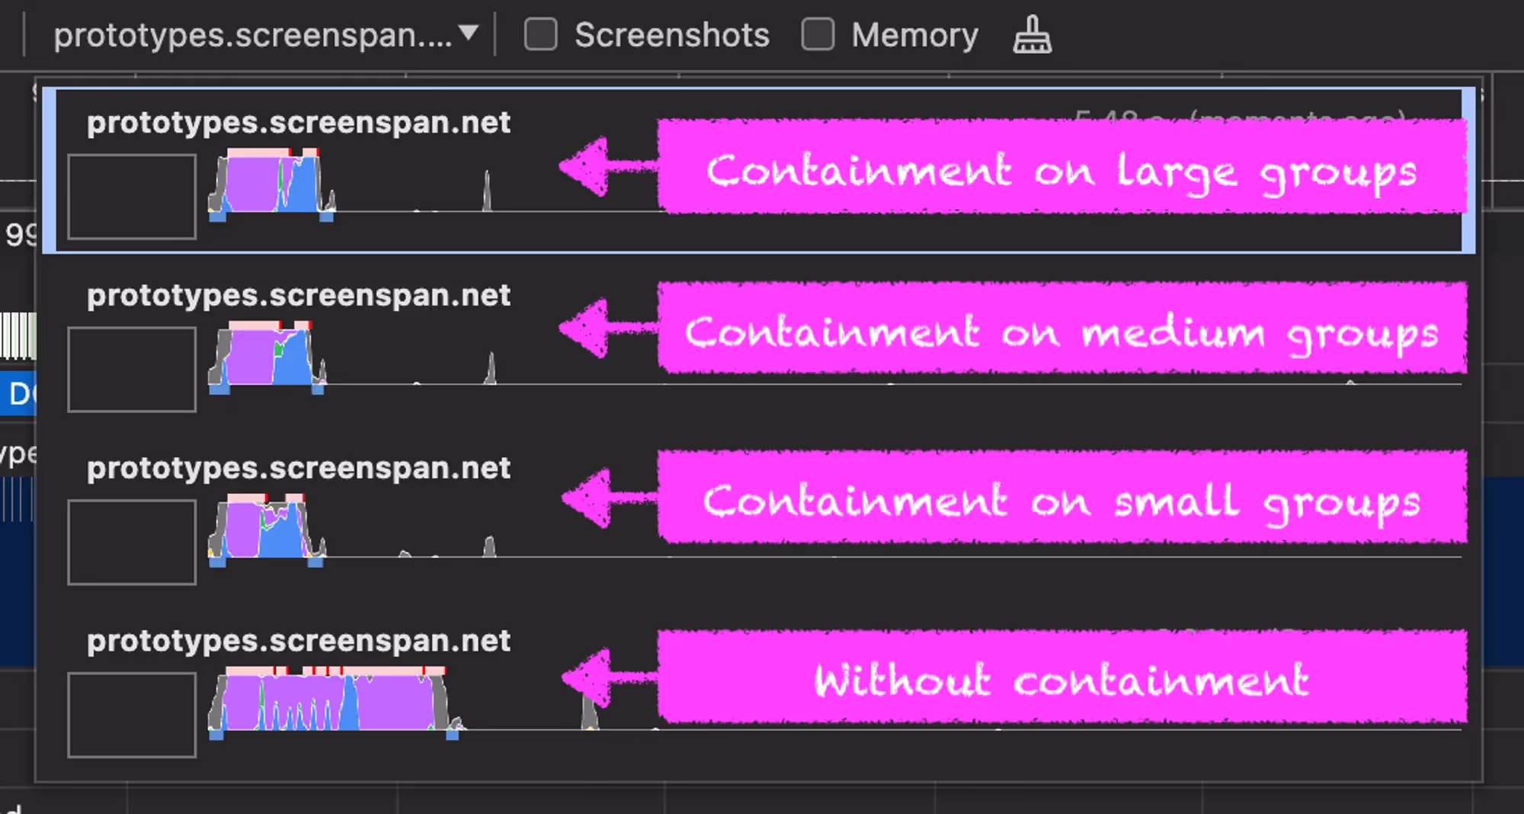The width and height of the screenshot is (1524, 814).
Task: Click the activity graph of the small groups recording
Action: pos(267,530)
